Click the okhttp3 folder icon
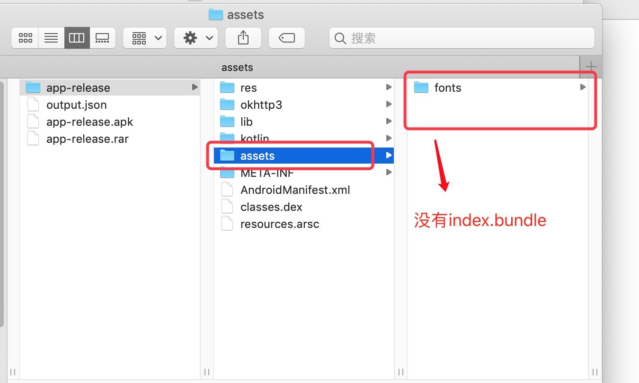 click(x=227, y=104)
